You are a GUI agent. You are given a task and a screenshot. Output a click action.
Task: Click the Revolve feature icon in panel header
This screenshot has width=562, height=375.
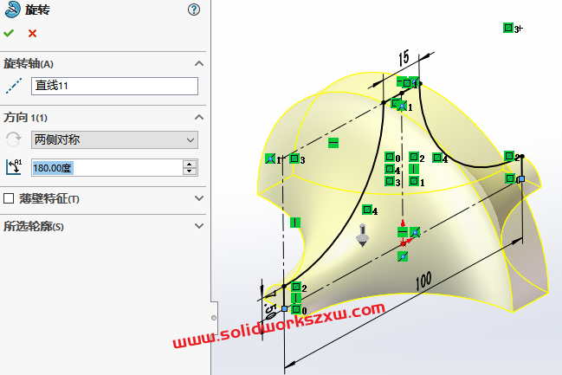pos(12,10)
